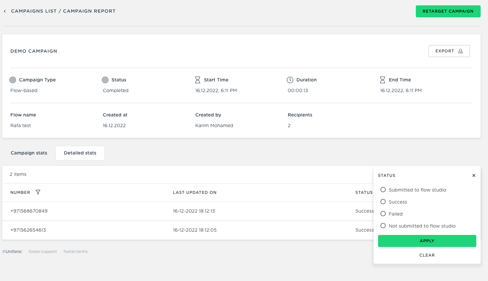Click the Completed status value
Screen dimensions: 488x281
pos(116,91)
